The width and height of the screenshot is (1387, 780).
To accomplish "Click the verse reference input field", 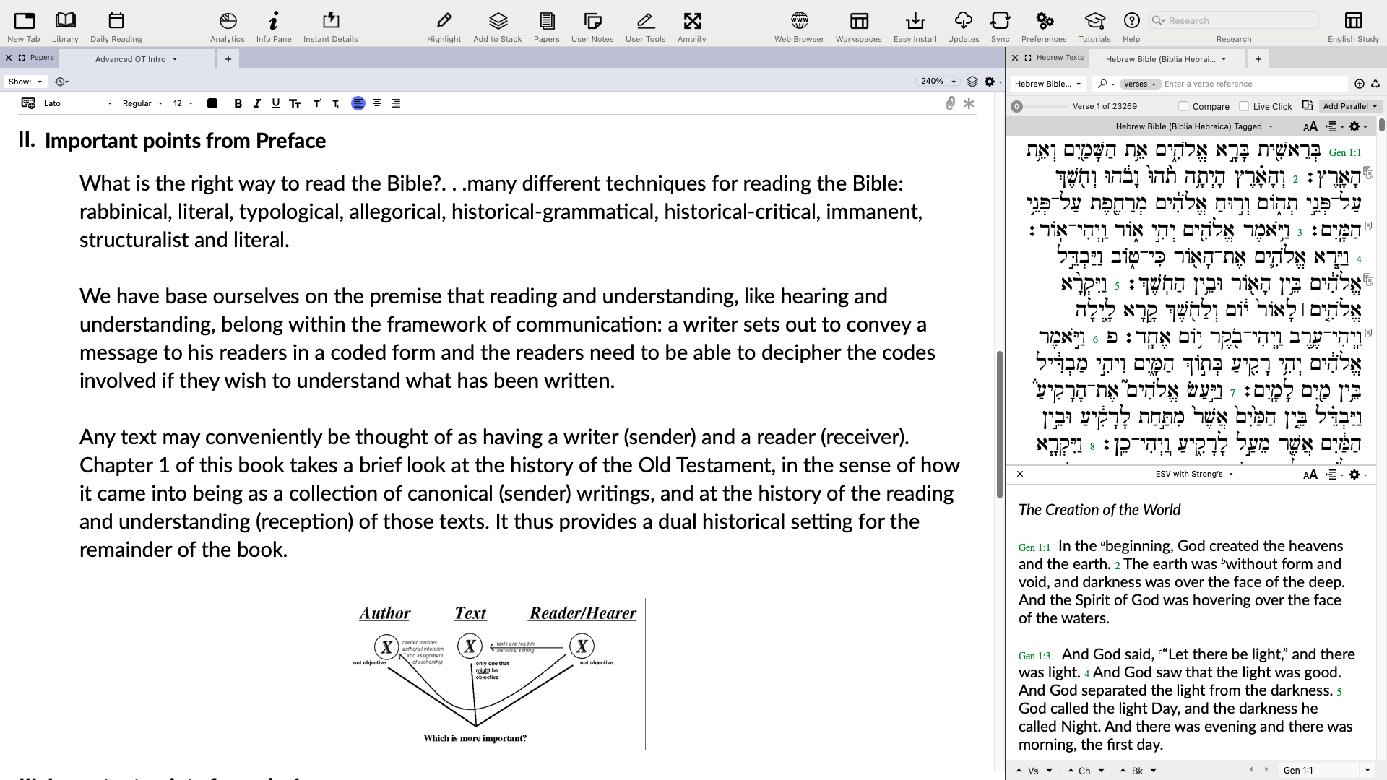I will coord(1253,84).
